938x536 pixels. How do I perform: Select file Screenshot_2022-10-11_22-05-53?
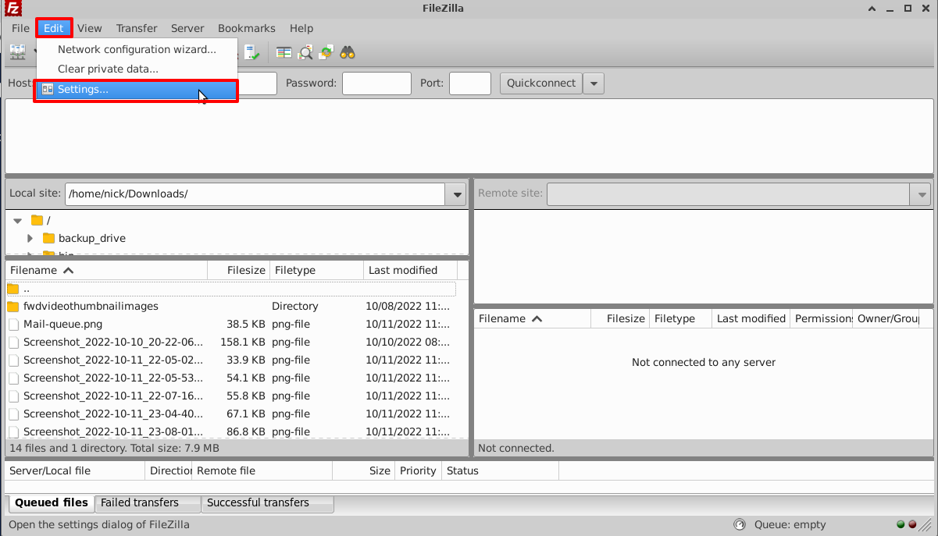click(x=112, y=378)
